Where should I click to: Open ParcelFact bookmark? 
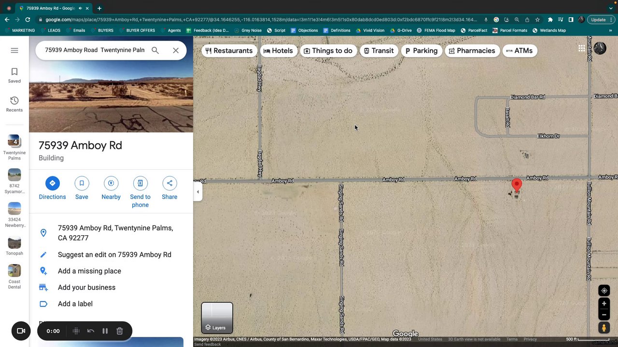click(x=474, y=30)
